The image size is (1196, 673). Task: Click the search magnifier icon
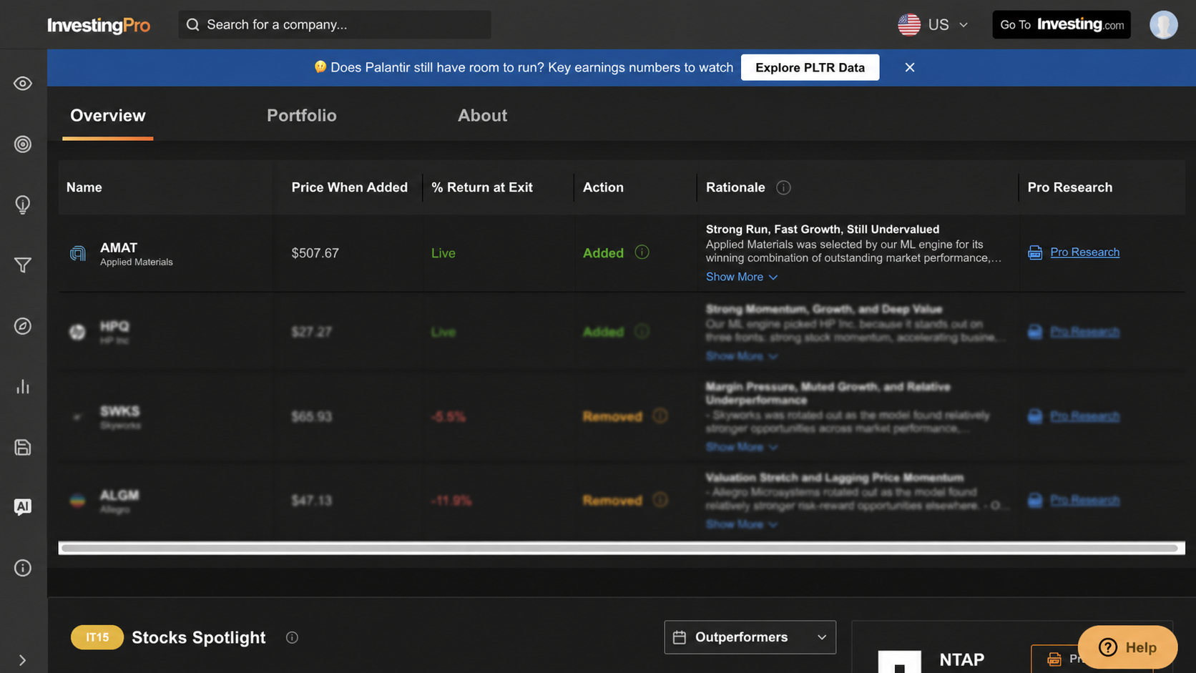coord(192,25)
